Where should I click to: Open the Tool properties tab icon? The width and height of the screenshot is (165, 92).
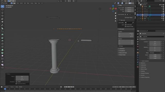click(x=138, y=34)
